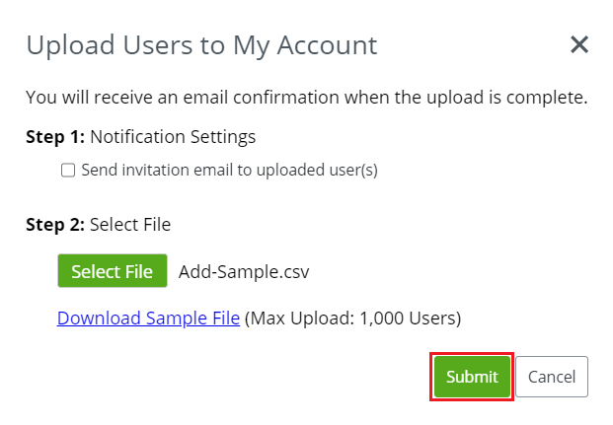Tick the box beside Send invitation email
The image size is (613, 425).
[x=68, y=171]
